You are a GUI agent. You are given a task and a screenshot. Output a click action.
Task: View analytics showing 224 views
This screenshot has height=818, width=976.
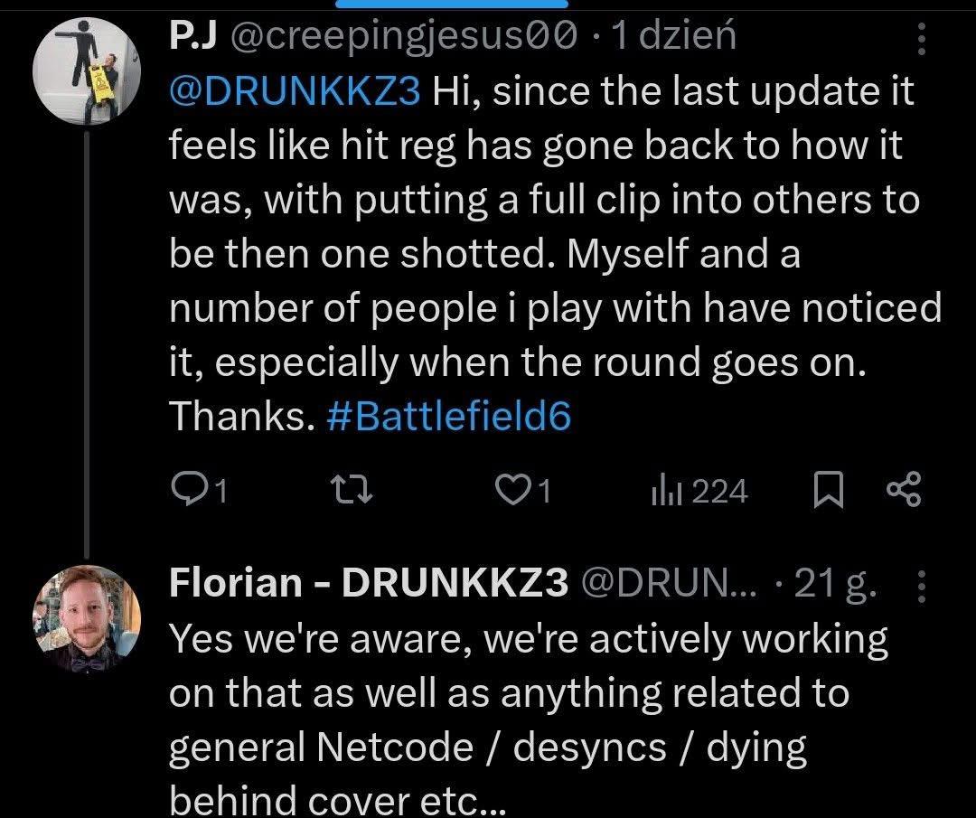click(x=699, y=491)
